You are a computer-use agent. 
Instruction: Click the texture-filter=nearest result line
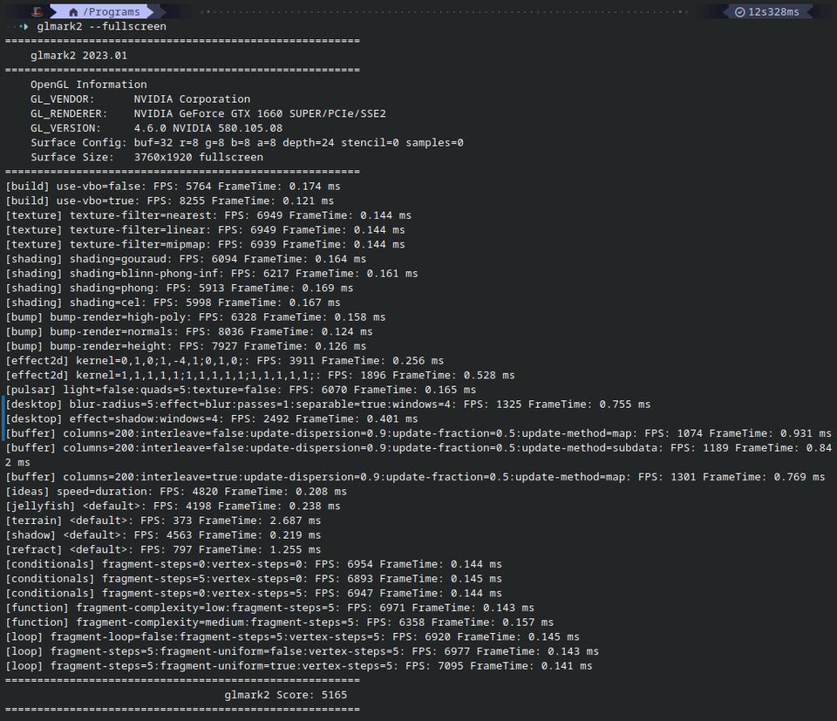click(x=208, y=215)
